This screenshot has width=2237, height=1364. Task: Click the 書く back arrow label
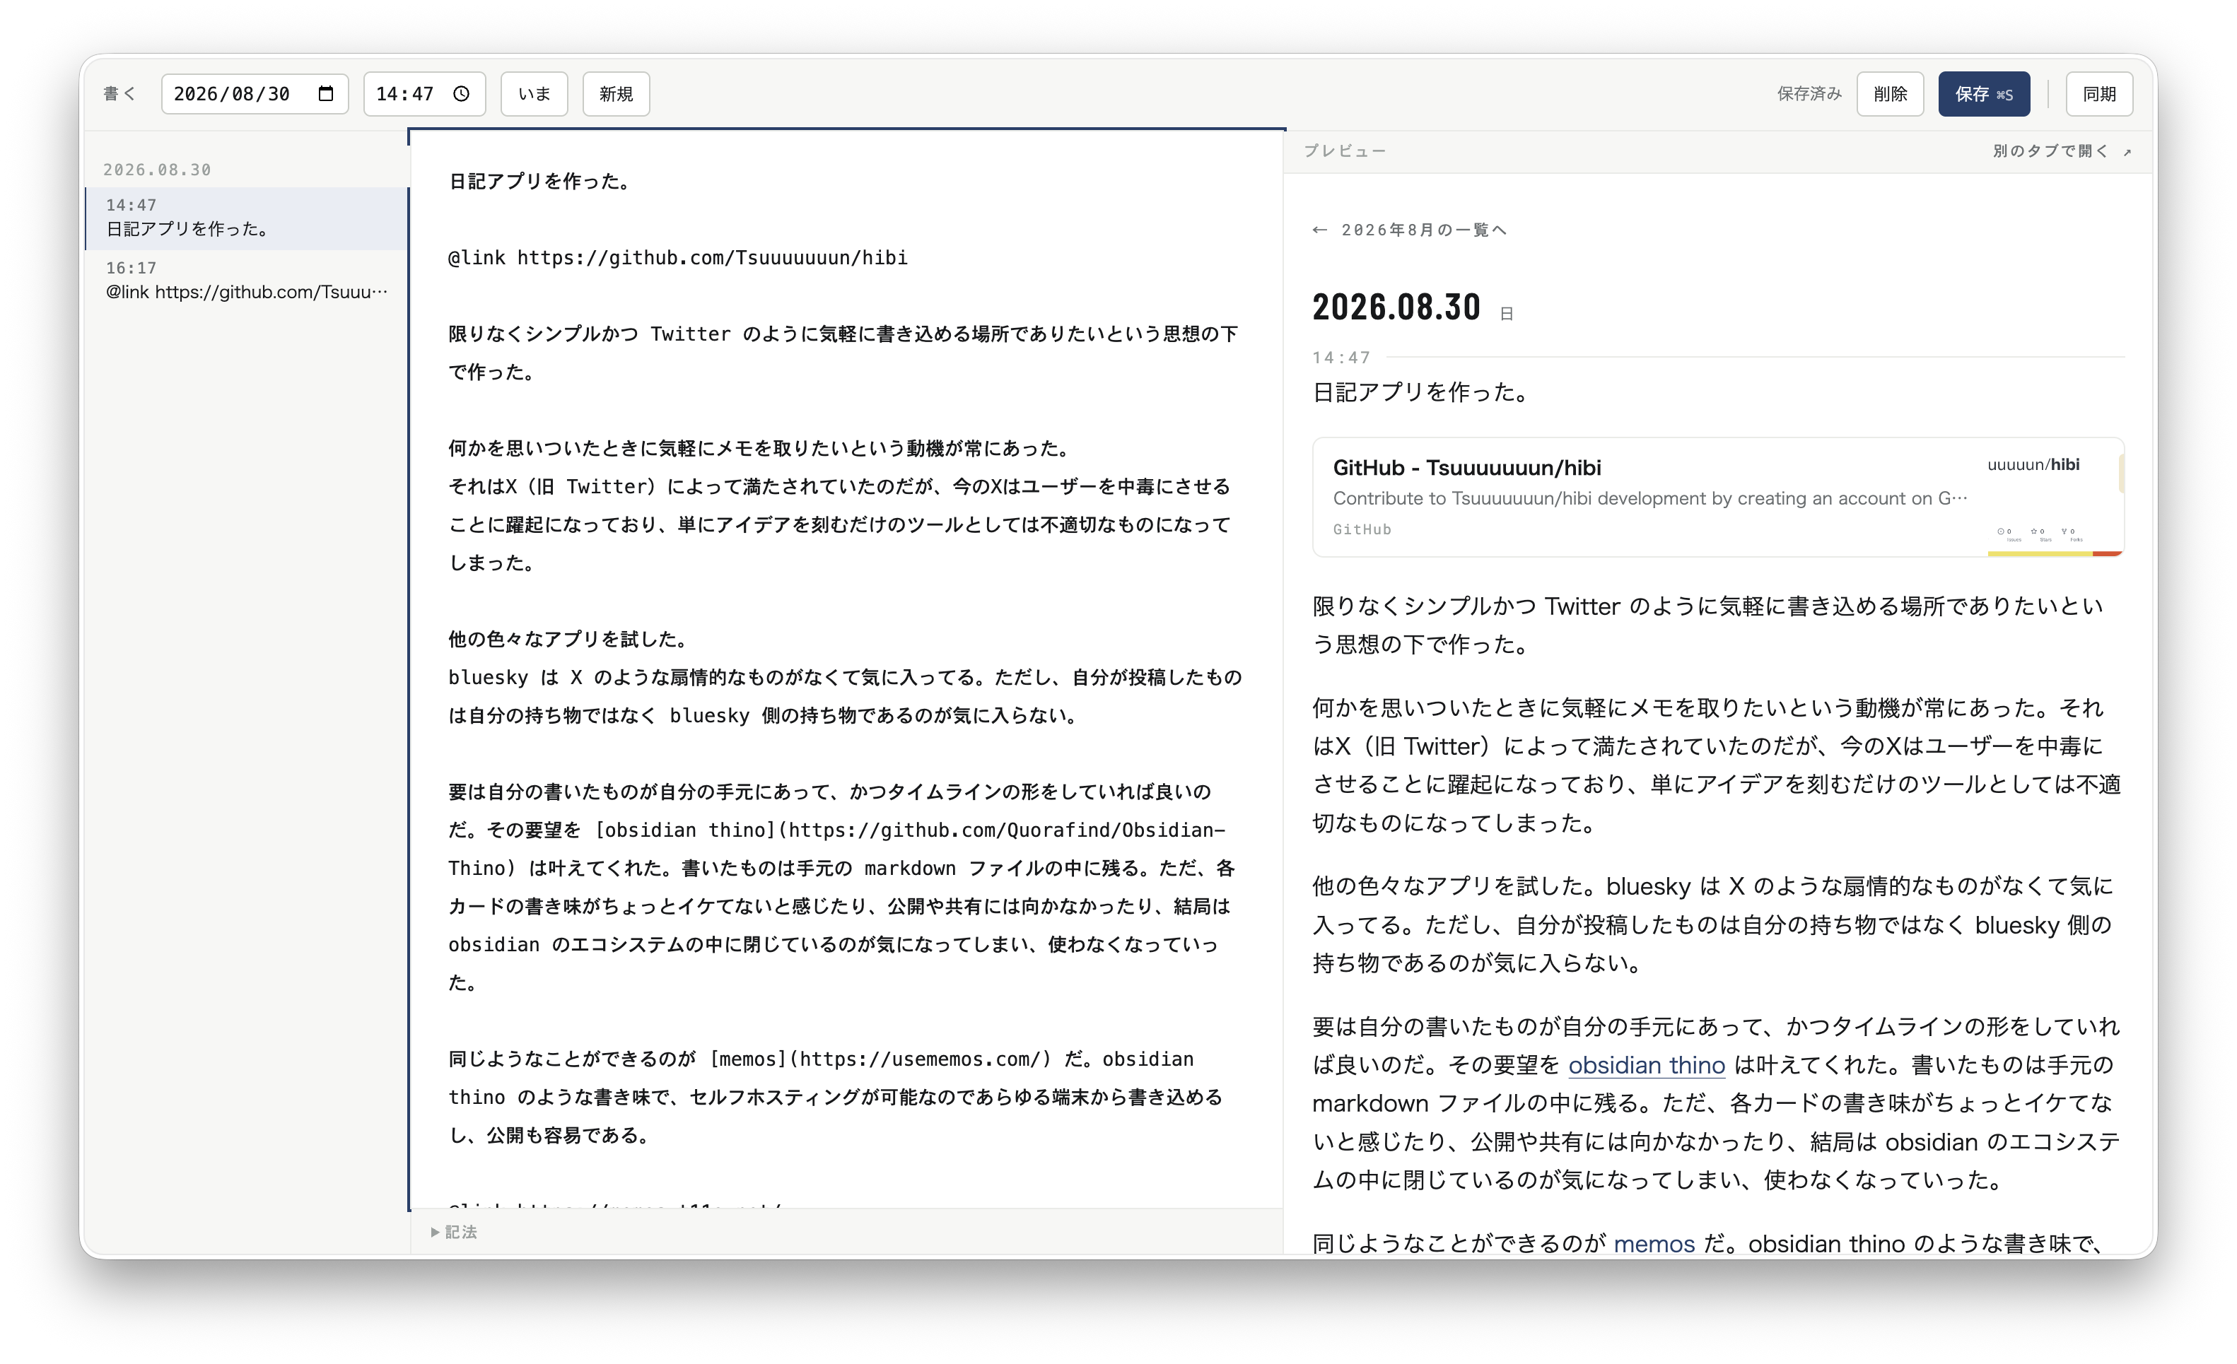coord(119,93)
